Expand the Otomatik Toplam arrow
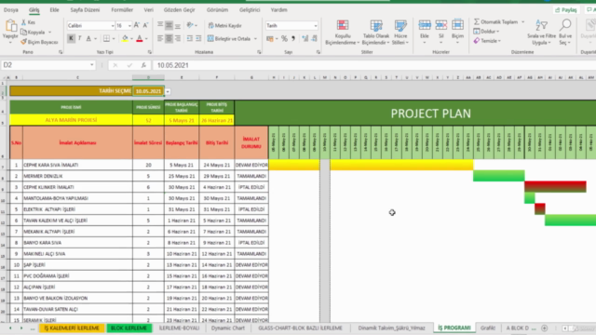The height and width of the screenshot is (335, 596). pos(523,22)
